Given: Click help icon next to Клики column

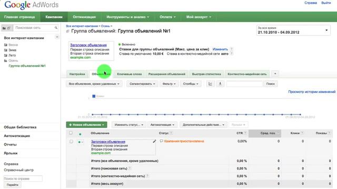Looking at the screenshot, I should click(x=302, y=133).
